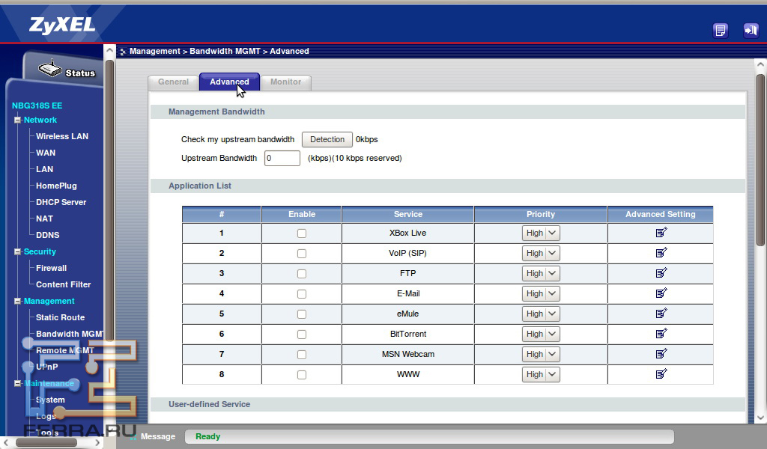Click the Upstream Bandwidth input field

point(282,159)
